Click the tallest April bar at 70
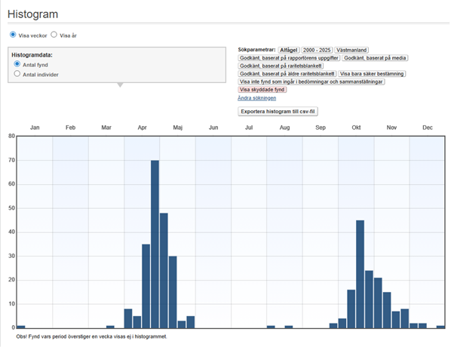454x347 pixels. coord(155,244)
